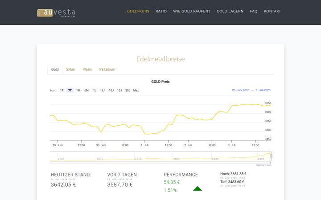The height and width of the screenshot is (200, 321).
Task: Open the RATIO nav item
Action: tap(161, 11)
